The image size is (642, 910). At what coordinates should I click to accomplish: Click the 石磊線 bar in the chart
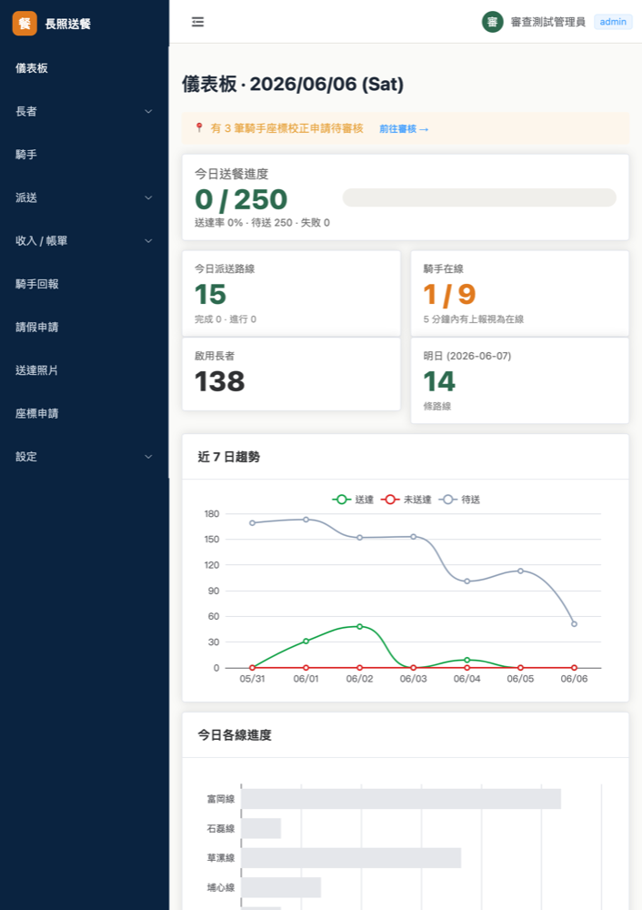pos(262,828)
